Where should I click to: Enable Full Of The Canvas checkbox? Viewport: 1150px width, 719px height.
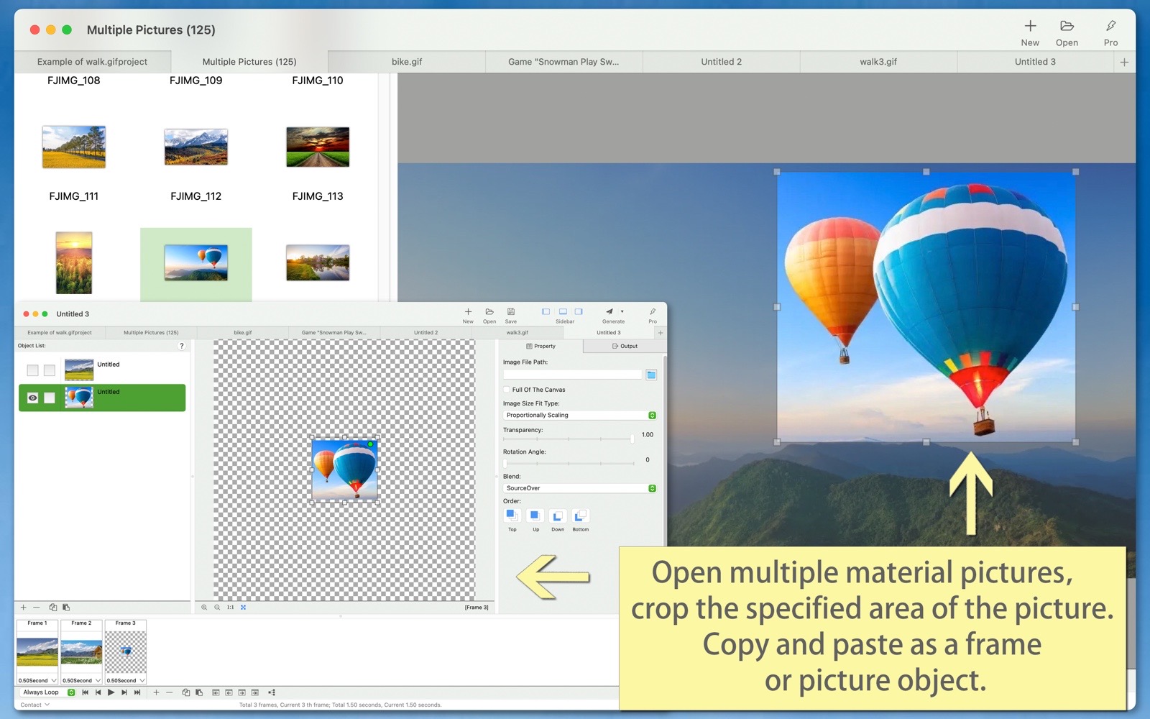(x=507, y=390)
